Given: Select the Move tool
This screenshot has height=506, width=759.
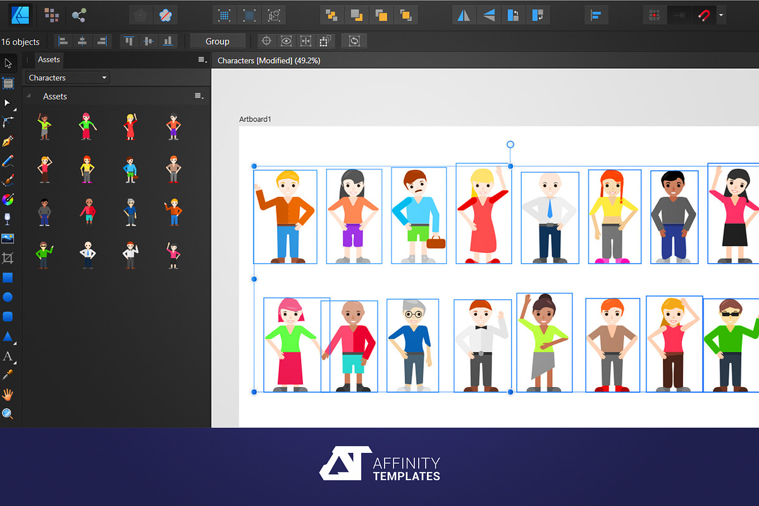Looking at the screenshot, I should tap(8, 63).
